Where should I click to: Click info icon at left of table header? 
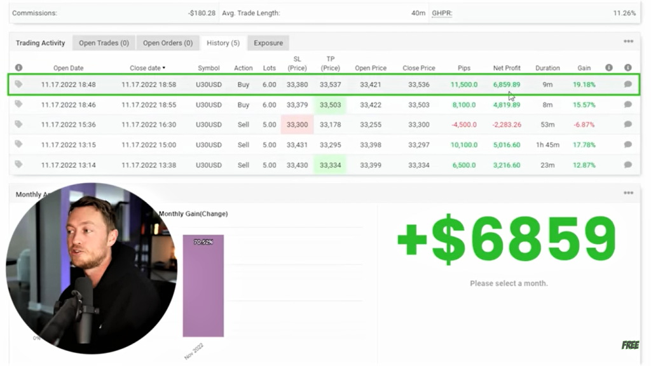tap(18, 68)
